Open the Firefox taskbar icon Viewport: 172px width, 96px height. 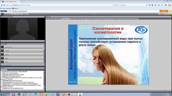click(x=69, y=94)
